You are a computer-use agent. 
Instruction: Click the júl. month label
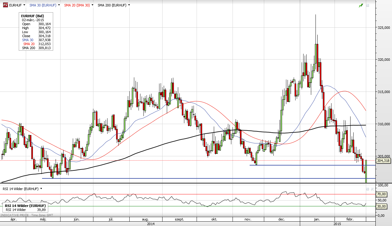click(111, 219)
